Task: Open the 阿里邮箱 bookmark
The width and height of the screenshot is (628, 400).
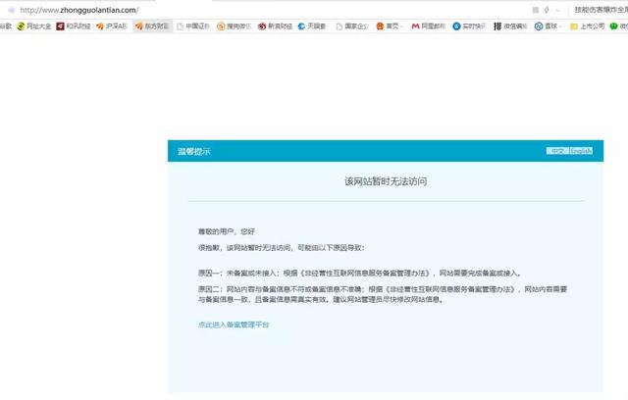Action: 429,26
